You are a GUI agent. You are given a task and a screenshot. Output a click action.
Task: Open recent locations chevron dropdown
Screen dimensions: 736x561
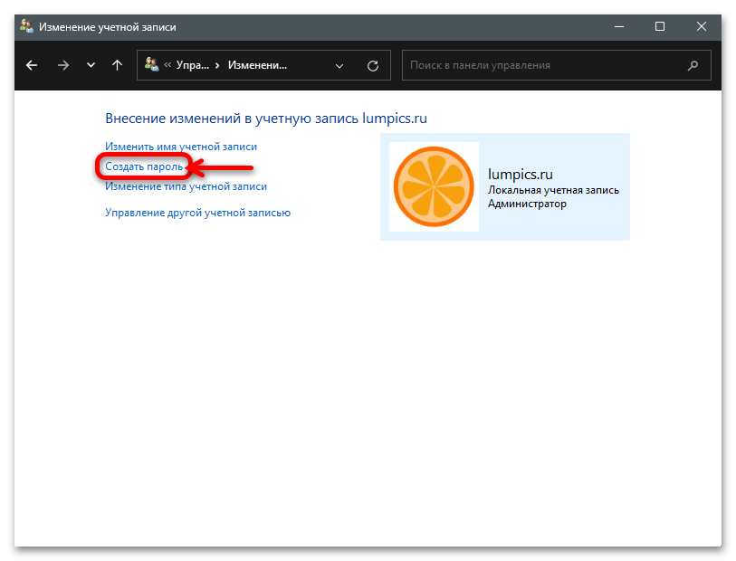[x=91, y=65]
